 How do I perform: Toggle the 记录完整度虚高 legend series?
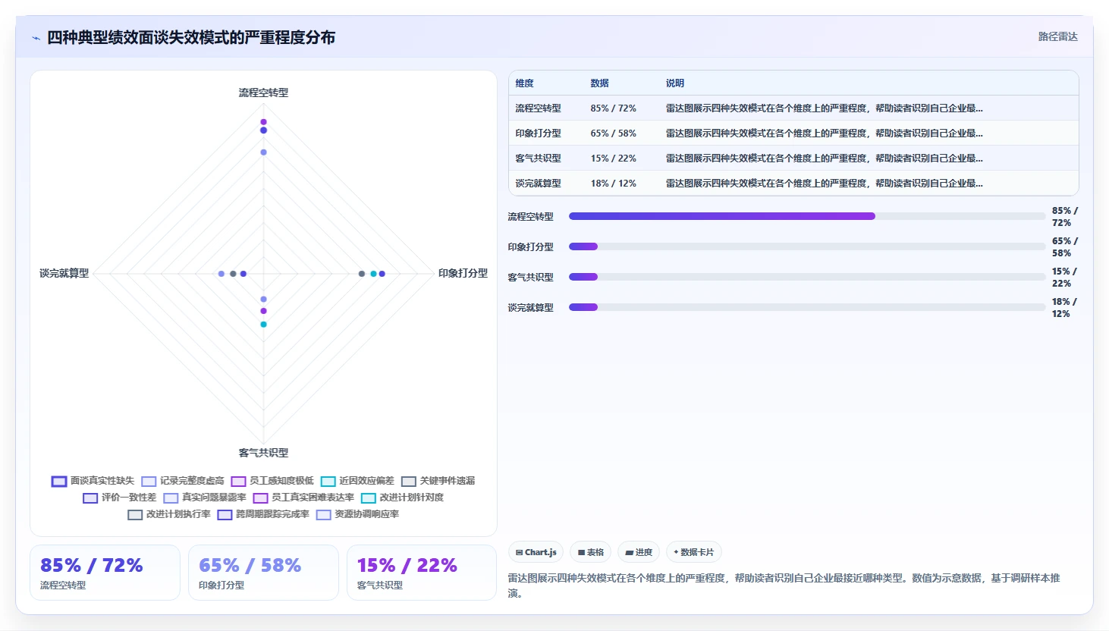pos(183,481)
